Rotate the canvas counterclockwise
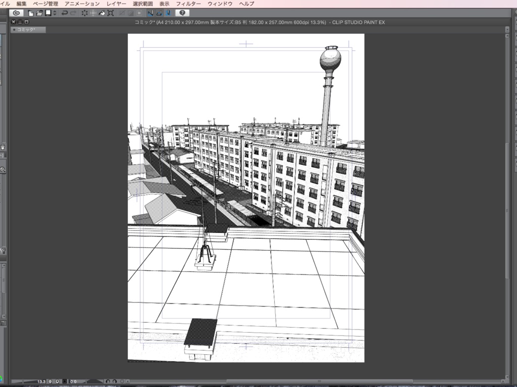The image size is (517, 387). pyautogui.click(x=108, y=381)
